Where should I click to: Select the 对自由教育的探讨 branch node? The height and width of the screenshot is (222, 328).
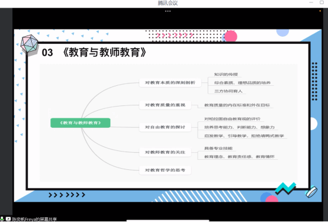click(x=165, y=127)
